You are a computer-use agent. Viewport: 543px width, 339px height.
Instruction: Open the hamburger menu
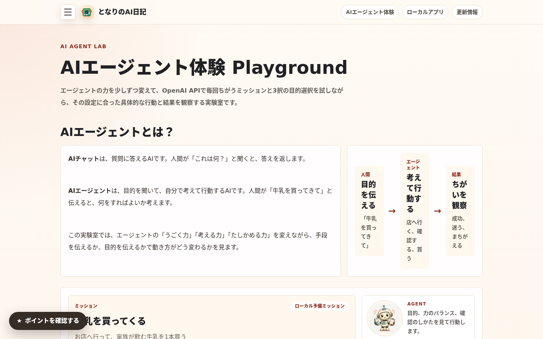[68, 12]
